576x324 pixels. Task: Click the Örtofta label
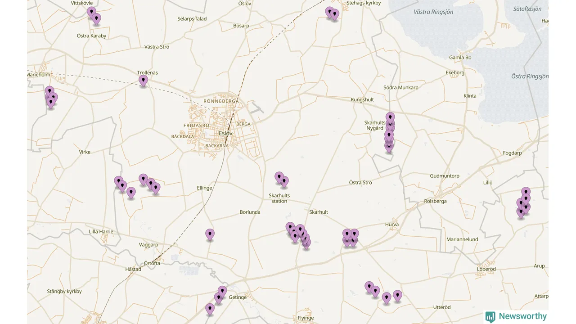coord(152,263)
